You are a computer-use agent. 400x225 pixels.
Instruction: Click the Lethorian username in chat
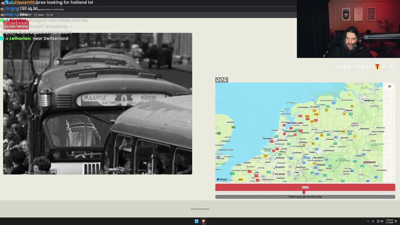[20, 38]
